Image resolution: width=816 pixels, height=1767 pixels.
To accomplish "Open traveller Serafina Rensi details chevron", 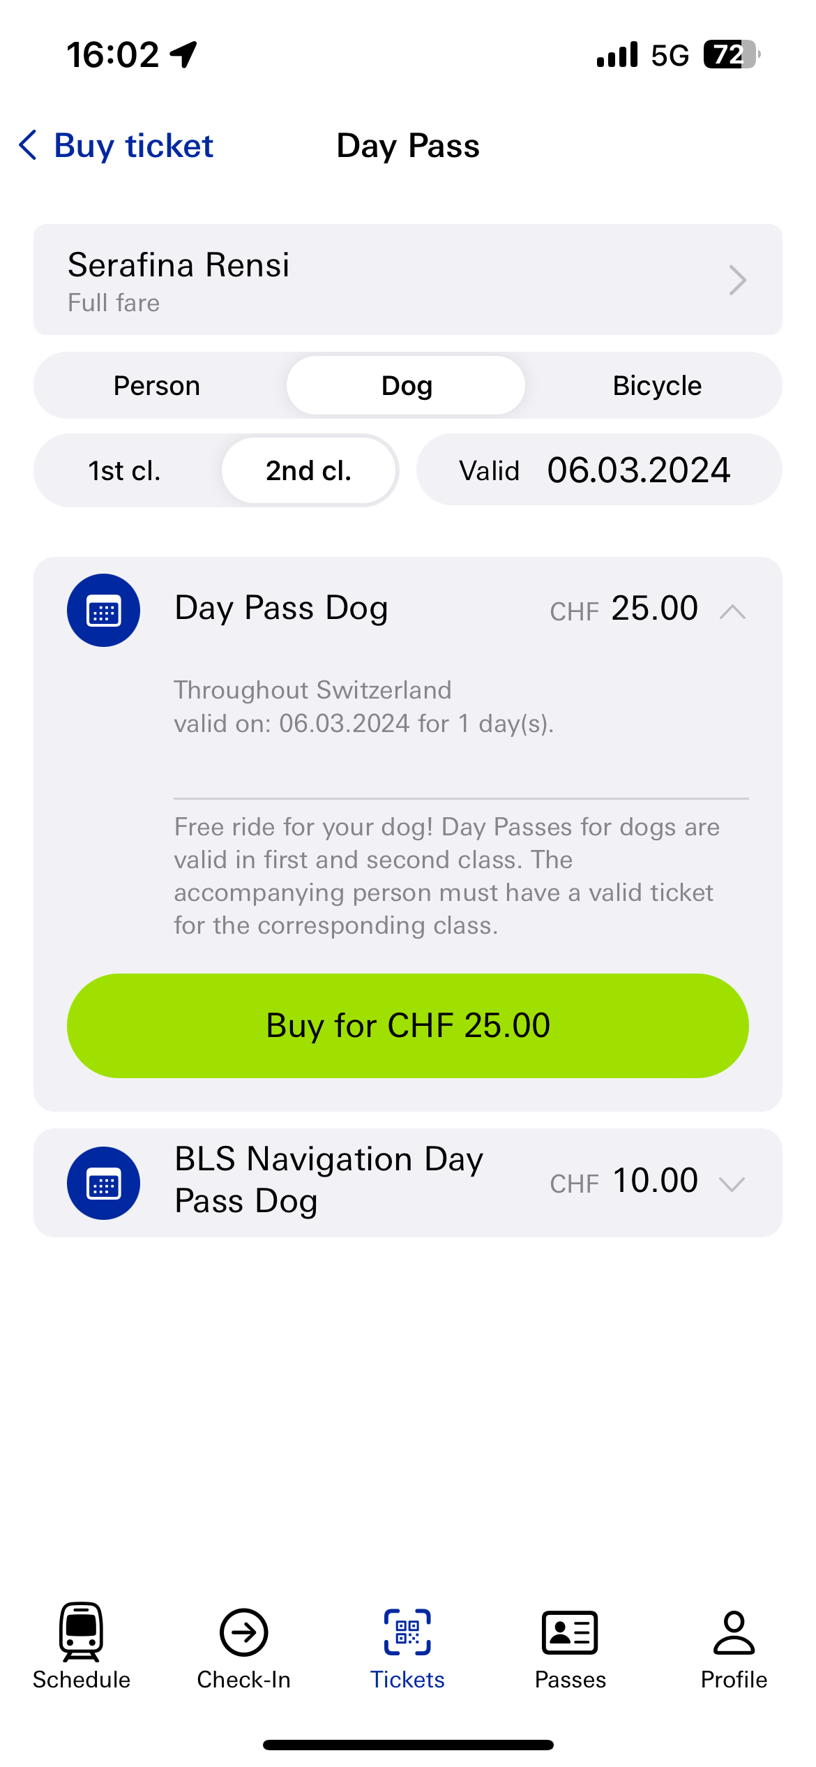I will [737, 280].
